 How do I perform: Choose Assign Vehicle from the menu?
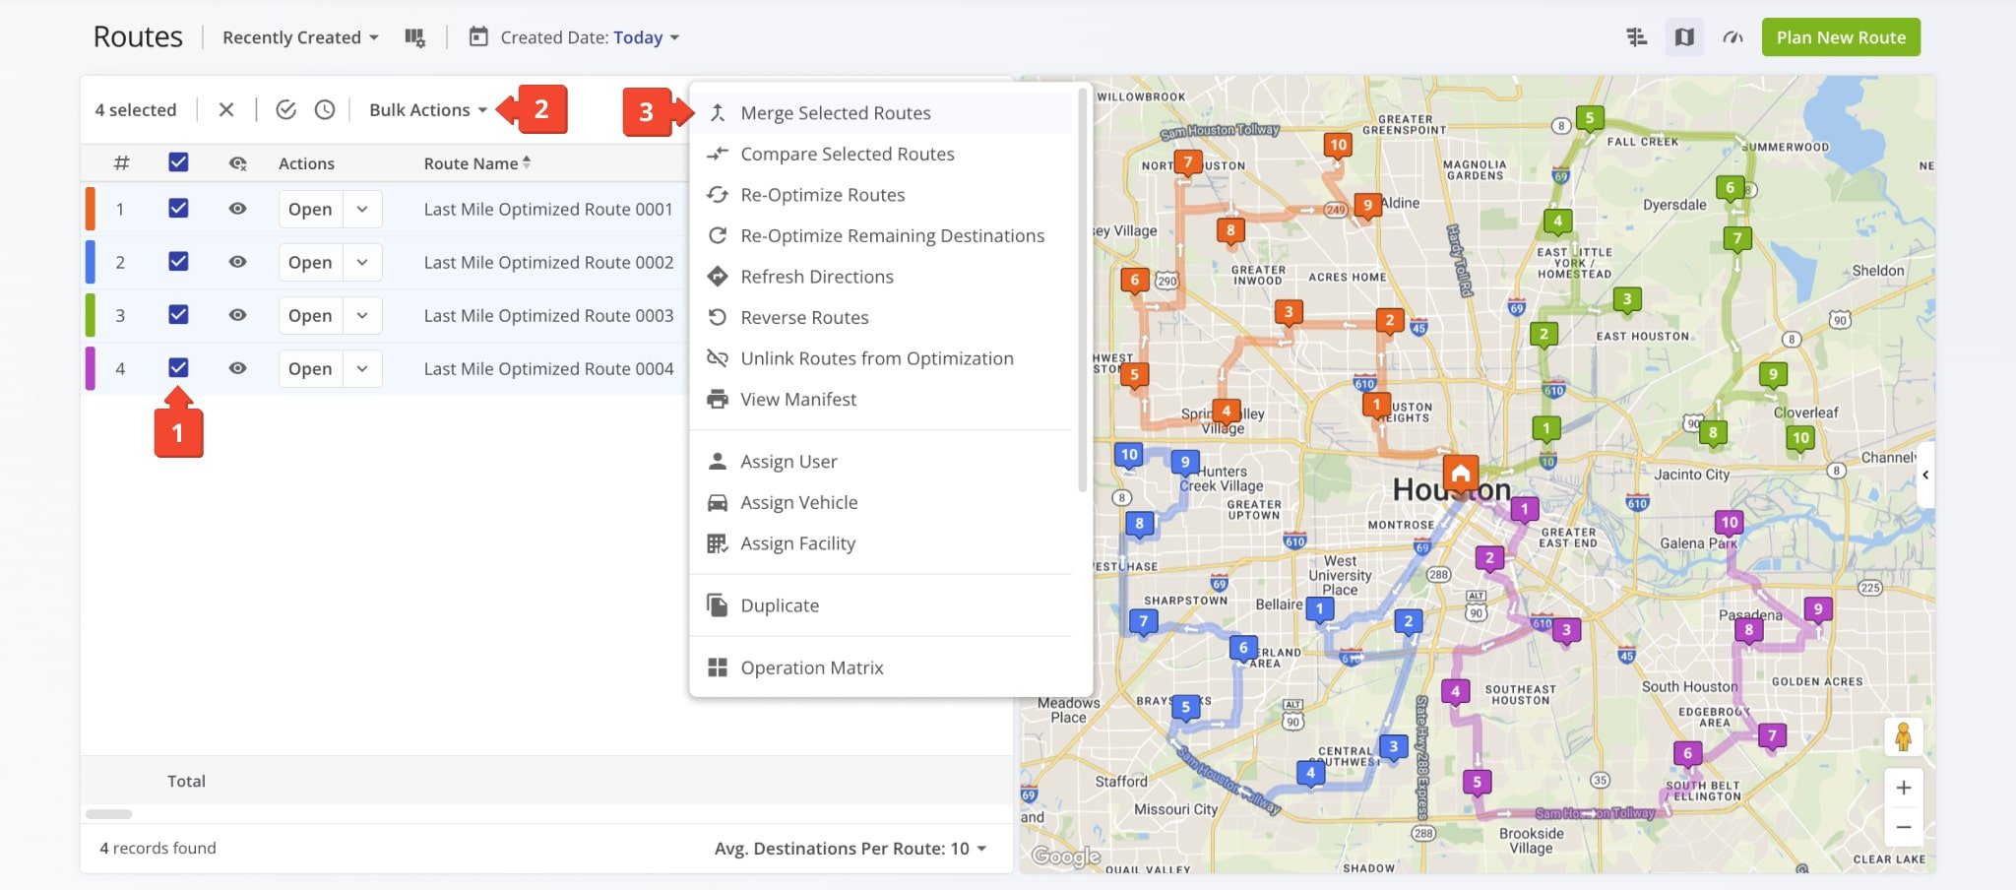pos(798,502)
